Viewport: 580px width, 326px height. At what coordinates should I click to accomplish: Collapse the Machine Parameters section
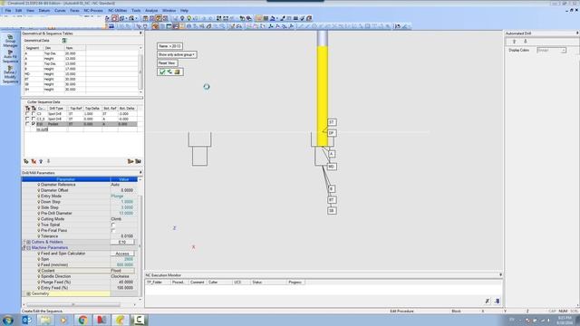(x=28, y=248)
